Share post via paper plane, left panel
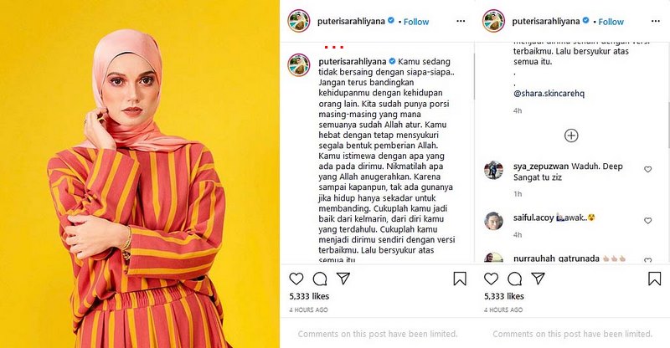 point(343,279)
